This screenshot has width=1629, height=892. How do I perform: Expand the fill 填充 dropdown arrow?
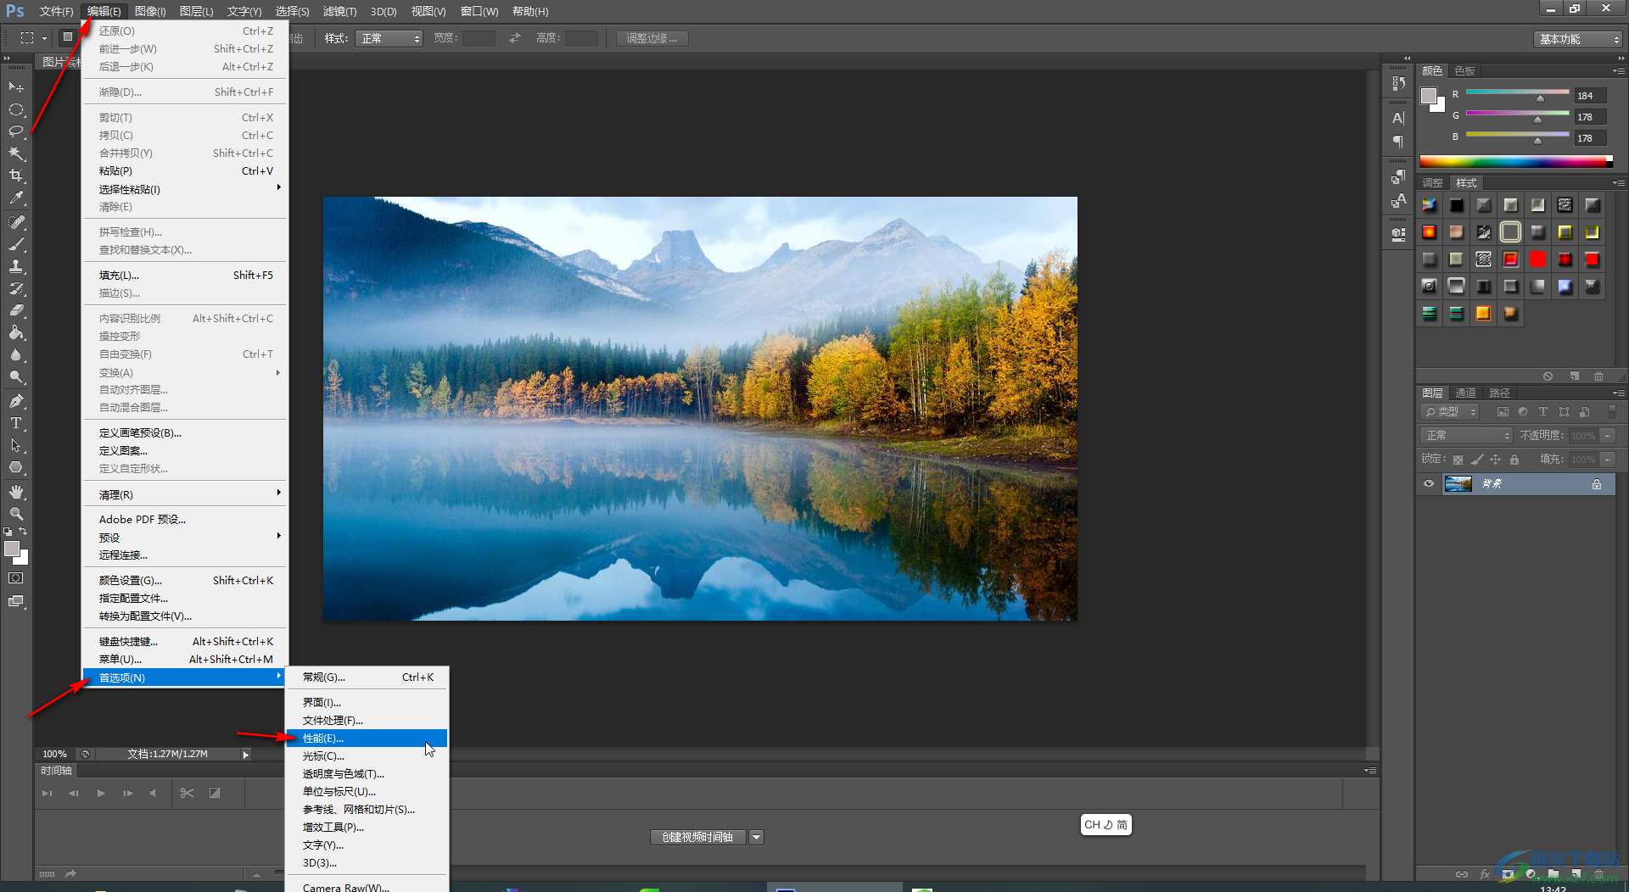[x=1607, y=460]
